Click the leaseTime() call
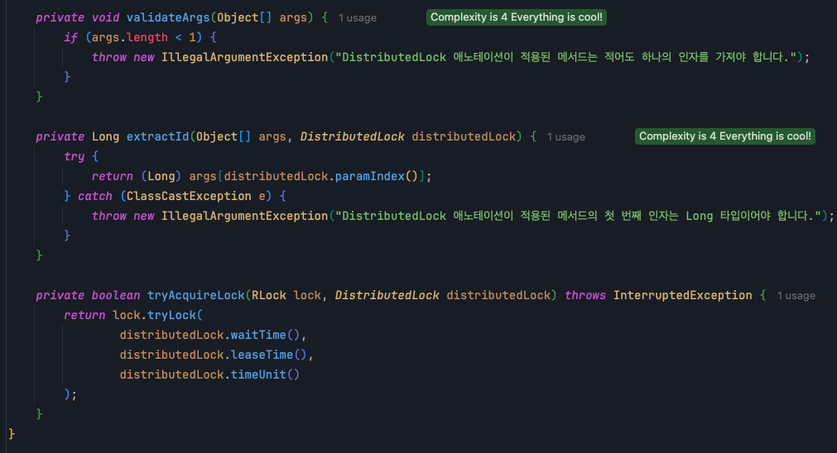 (268, 355)
